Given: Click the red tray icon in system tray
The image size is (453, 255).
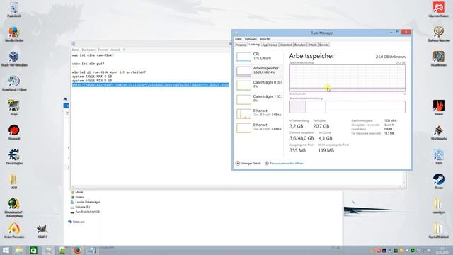Looking at the screenshot, I should (379, 250).
